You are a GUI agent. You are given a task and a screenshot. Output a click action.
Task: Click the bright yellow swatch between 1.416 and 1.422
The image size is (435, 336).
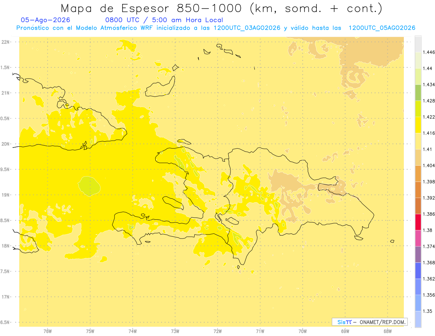tap(418, 125)
